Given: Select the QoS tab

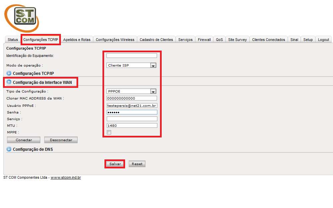Looking at the screenshot, I should (219, 40).
